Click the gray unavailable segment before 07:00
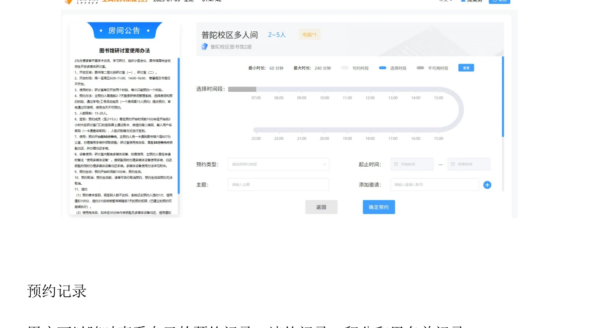The image size is (592, 328). point(242,89)
